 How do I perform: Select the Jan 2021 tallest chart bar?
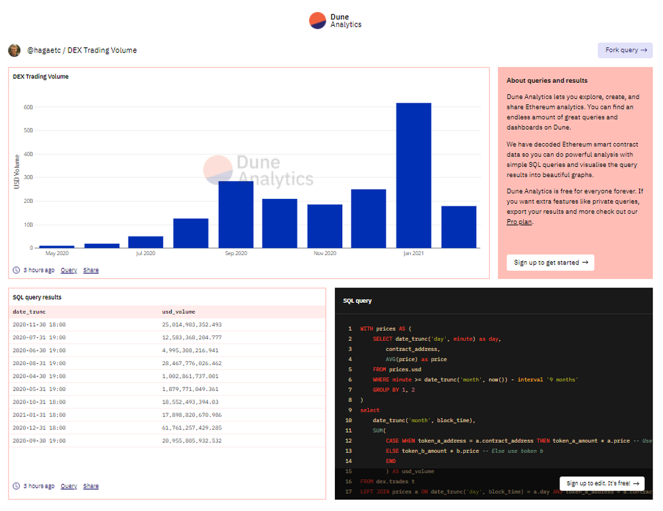(x=414, y=176)
